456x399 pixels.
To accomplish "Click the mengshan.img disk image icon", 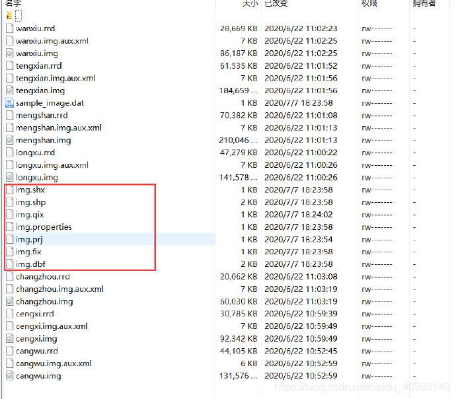I will click(10, 140).
